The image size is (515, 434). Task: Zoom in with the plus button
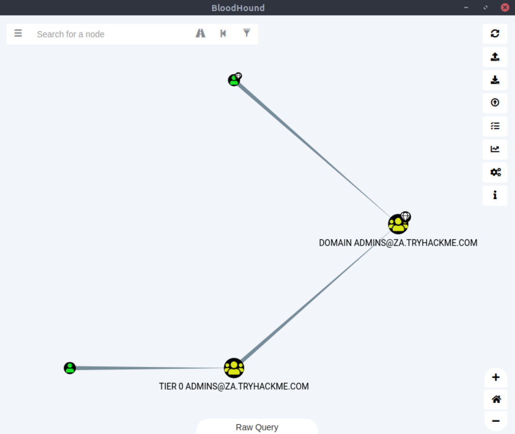(496, 377)
